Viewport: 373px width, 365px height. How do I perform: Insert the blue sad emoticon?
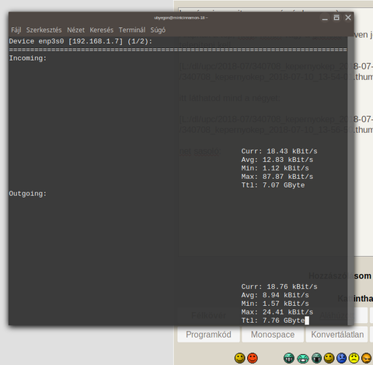pyautogui.click(x=341, y=358)
